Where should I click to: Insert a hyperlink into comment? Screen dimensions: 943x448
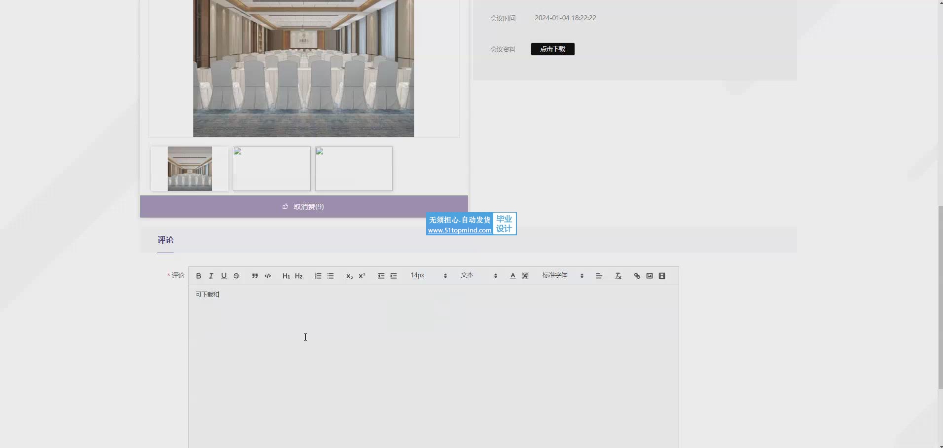pyautogui.click(x=637, y=276)
